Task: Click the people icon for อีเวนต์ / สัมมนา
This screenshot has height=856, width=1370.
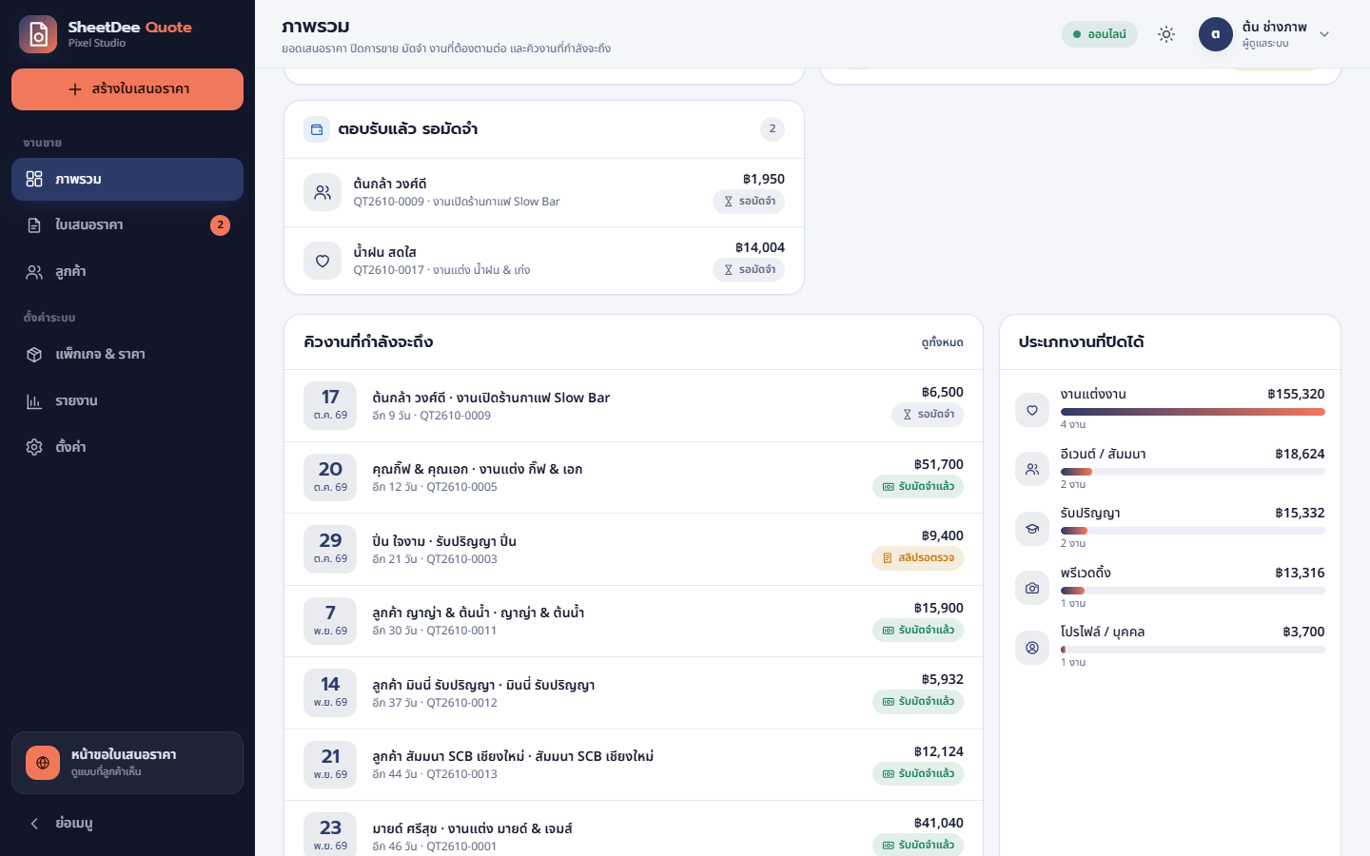Action: pos(1032,469)
